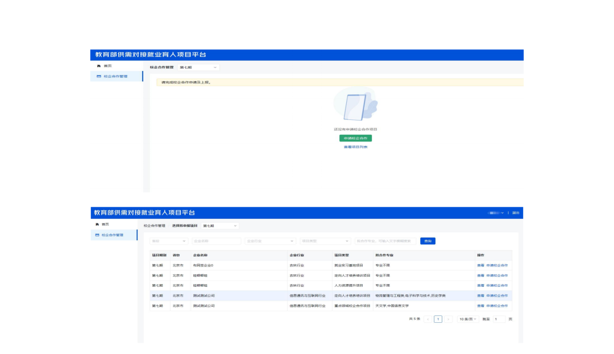This screenshot has height=354, width=614.
Task: Select 首页 in the lower sidebar menu
Action: (x=107, y=224)
